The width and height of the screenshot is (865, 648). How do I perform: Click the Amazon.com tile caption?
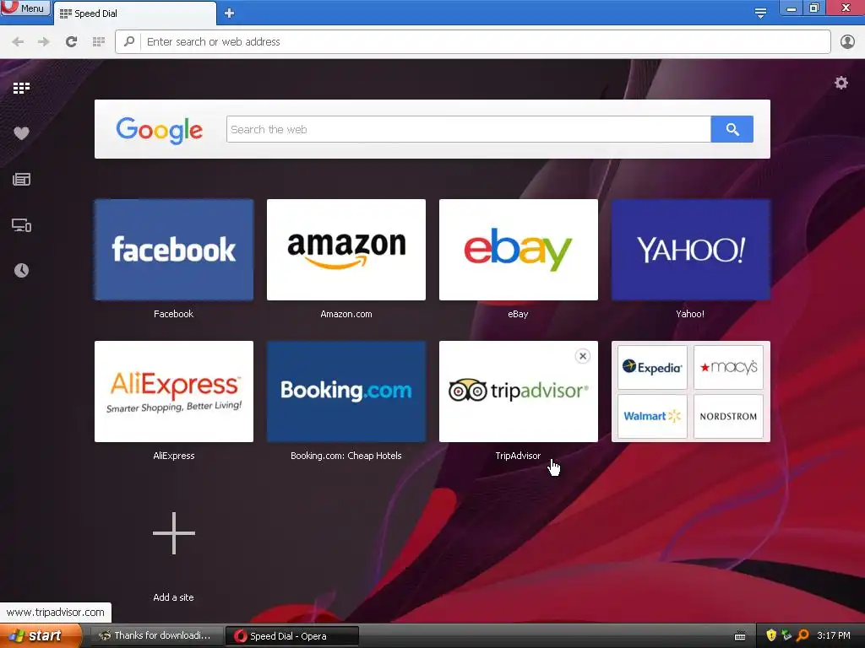click(346, 314)
